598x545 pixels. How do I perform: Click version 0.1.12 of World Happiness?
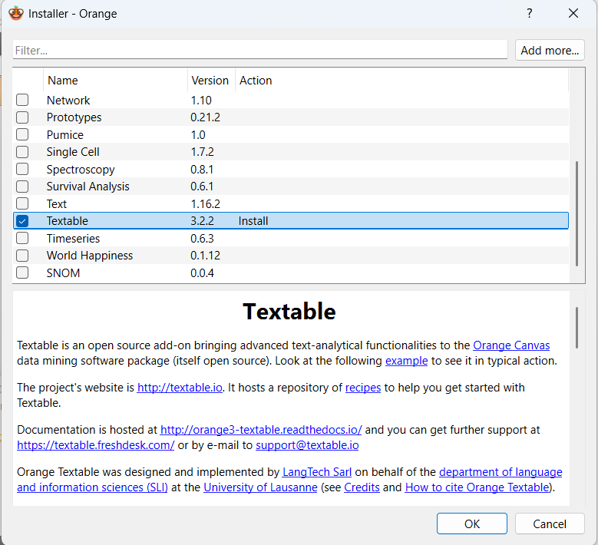[x=205, y=256]
